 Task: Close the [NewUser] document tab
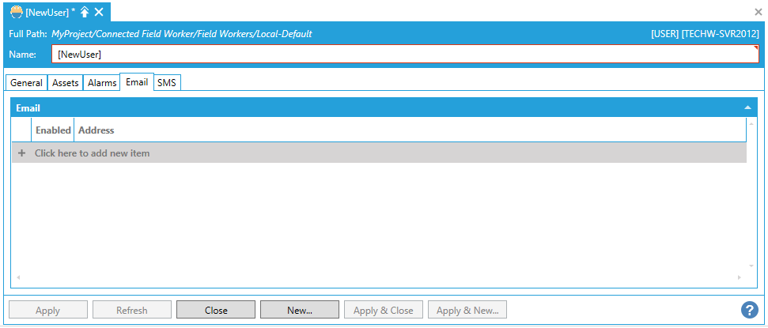tap(98, 12)
